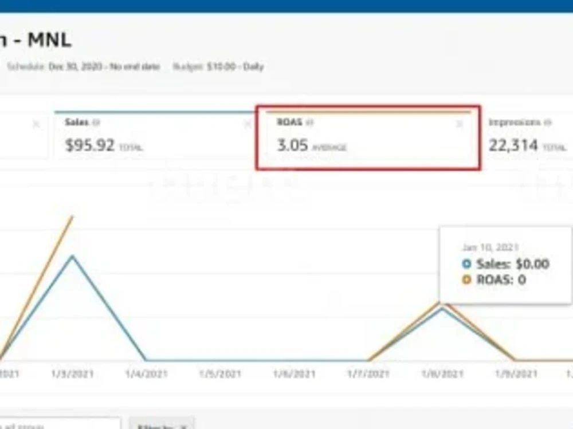Click the 1/6/2021 axis date label
Viewport: 573px width, 429px height.
tap(294, 374)
